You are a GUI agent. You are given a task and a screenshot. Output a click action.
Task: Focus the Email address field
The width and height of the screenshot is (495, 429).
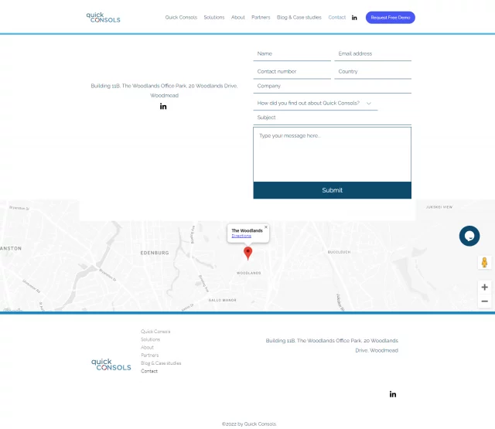(373, 54)
